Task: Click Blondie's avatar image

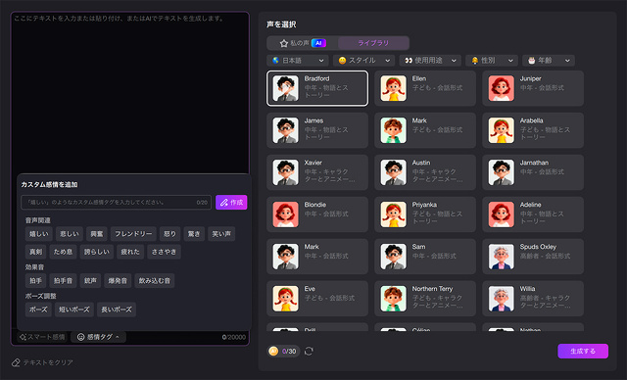Action: (285, 214)
